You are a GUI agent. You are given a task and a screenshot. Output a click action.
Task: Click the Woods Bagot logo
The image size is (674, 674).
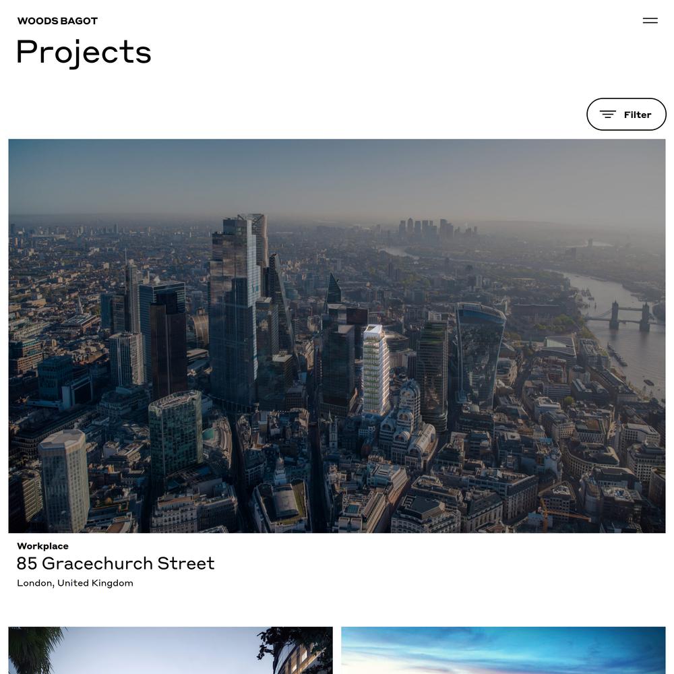57,21
